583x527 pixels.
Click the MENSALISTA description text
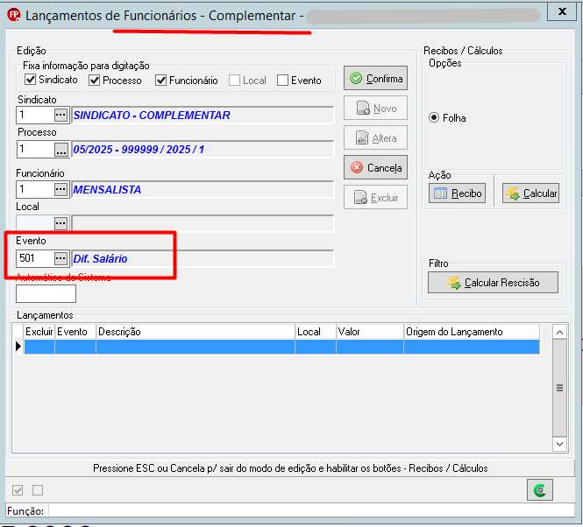[107, 190]
